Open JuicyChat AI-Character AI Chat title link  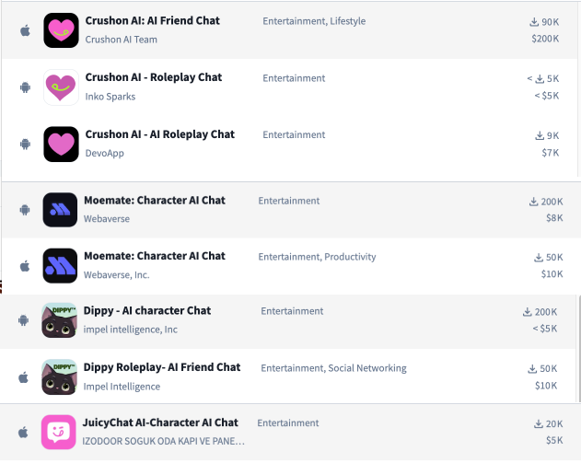pyautogui.click(x=161, y=423)
